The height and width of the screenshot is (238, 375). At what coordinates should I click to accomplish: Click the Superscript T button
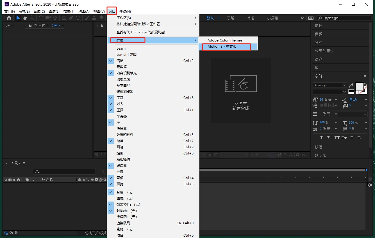352,138
